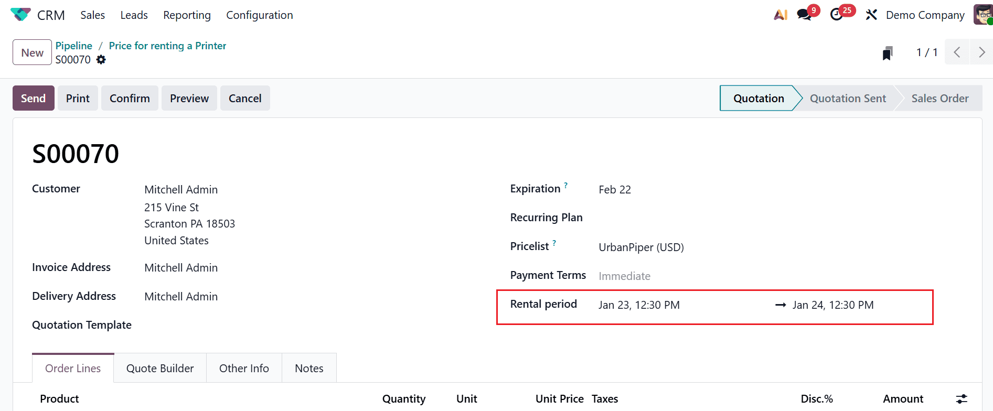Click the Unit column header
Screen dimensions: 993x411
(466, 398)
